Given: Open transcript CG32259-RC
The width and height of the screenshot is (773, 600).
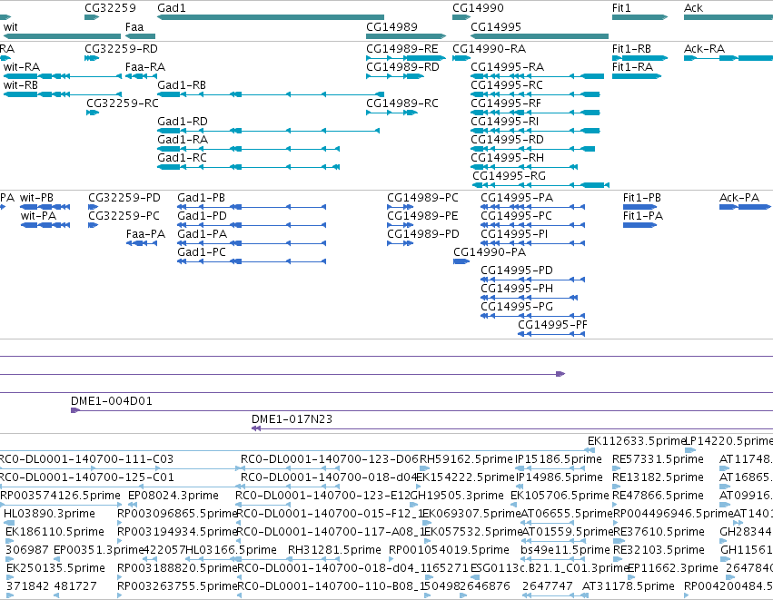Looking at the screenshot, I should pyautogui.click(x=123, y=103).
